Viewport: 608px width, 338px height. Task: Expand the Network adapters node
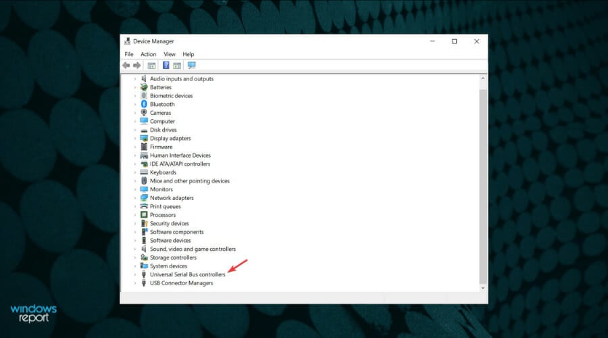tap(135, 198)
